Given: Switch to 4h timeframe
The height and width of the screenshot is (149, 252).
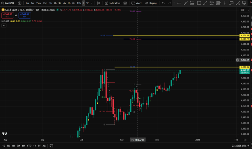Looking at the screenshot, I should [x=64, y=3].
